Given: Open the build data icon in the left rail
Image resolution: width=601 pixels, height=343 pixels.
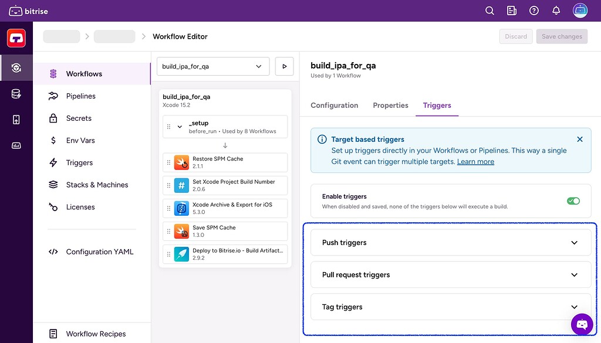Looking at the screenshot, I should (x=16, y=93).
